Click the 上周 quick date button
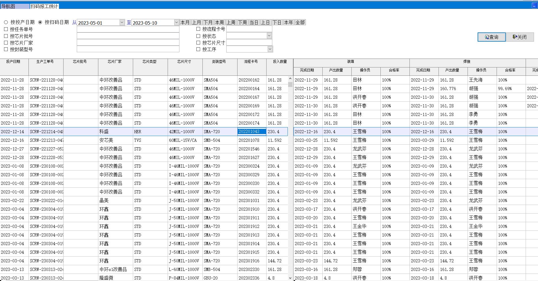The height and width of the screenshot is (281, 538). (x=231, y=22)
